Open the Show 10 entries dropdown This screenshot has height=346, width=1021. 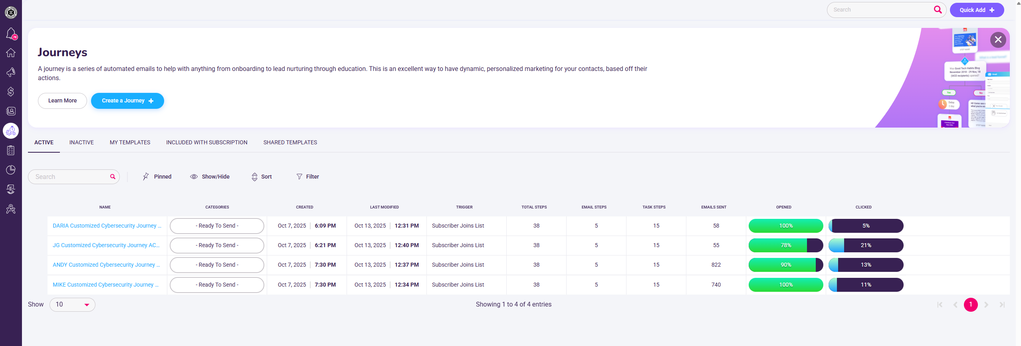[x=72, y=305]
